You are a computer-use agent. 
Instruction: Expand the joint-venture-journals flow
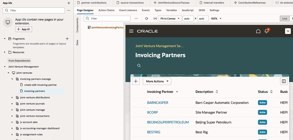point(12,104)
